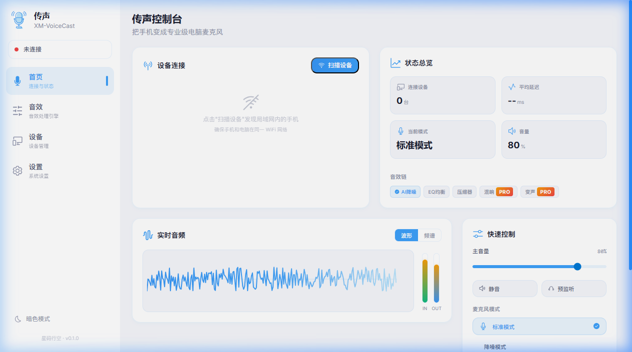The height and width of the screenshot is (352, 632).
Task: Click the home microphone icon in sidebar
Action: pyautogui.click(x=17, y=81)
